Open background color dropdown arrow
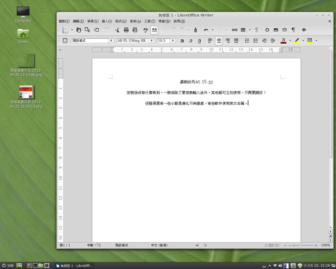Viewport: 336px width, 269px height. click(316, 41)
